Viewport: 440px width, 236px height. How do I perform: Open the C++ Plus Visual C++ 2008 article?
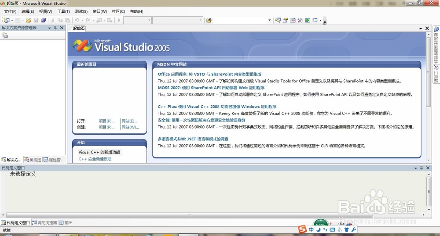217,107
